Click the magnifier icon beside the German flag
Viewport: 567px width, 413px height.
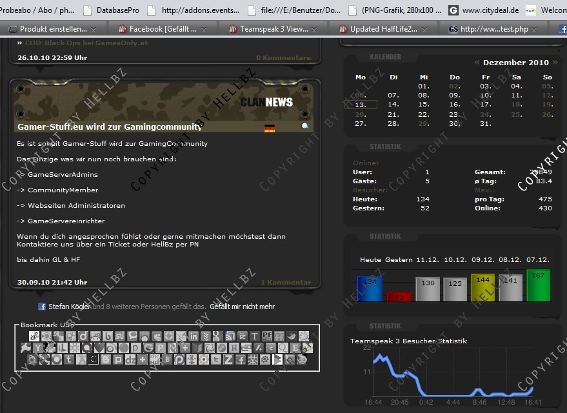[x=305, y=126]
